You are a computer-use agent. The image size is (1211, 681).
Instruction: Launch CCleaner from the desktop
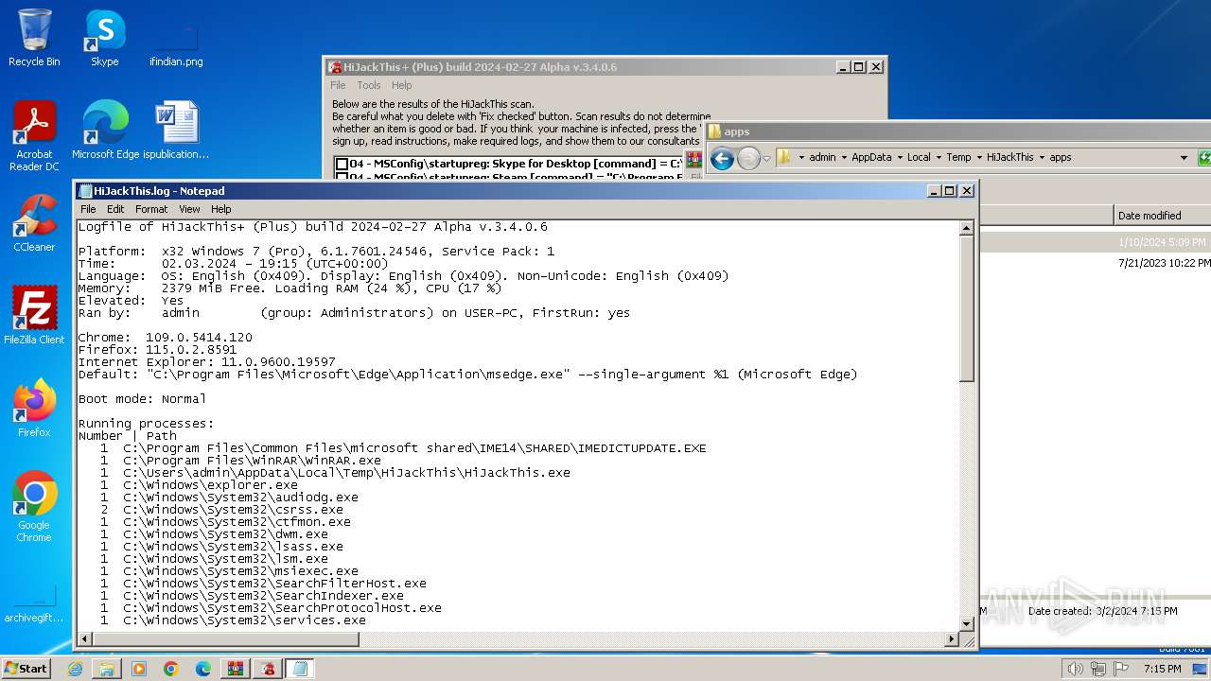tap(34, 223)
